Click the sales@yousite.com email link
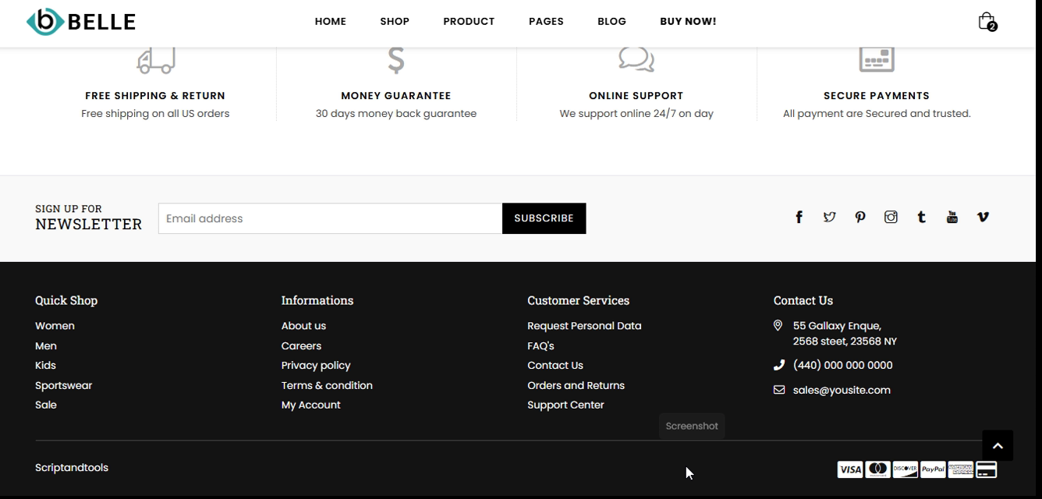The image size is (1042, 499). point(842,390)
